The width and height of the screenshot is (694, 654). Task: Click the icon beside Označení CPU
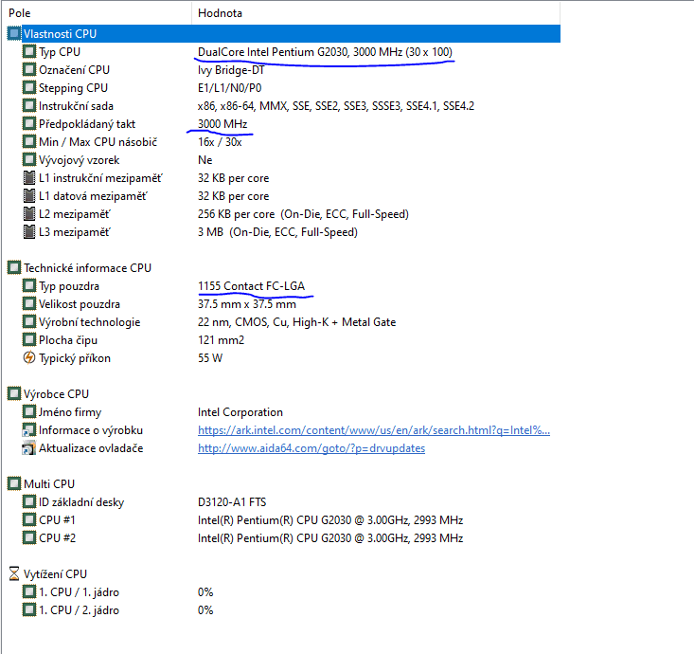point(29,69)
